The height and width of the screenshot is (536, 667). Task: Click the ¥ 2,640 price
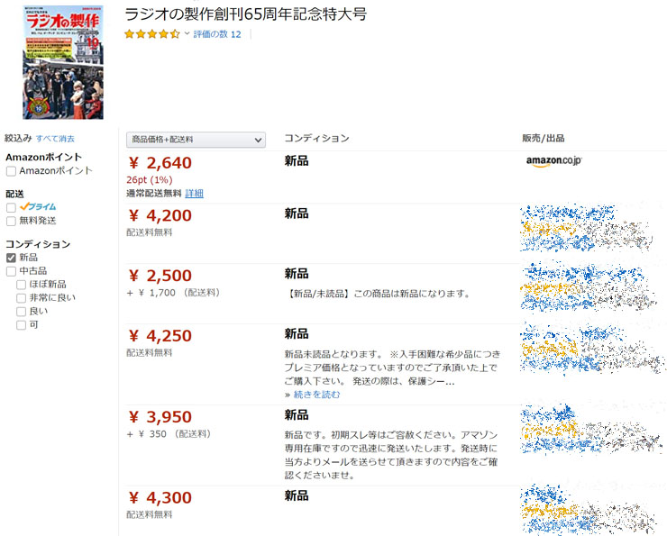tap(160, 163)
